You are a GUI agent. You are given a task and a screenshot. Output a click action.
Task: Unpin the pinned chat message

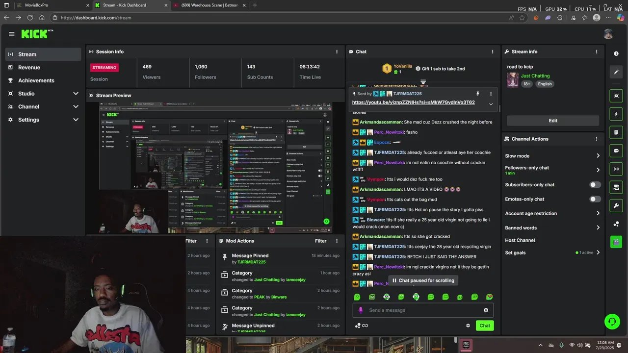pos(477,94)
